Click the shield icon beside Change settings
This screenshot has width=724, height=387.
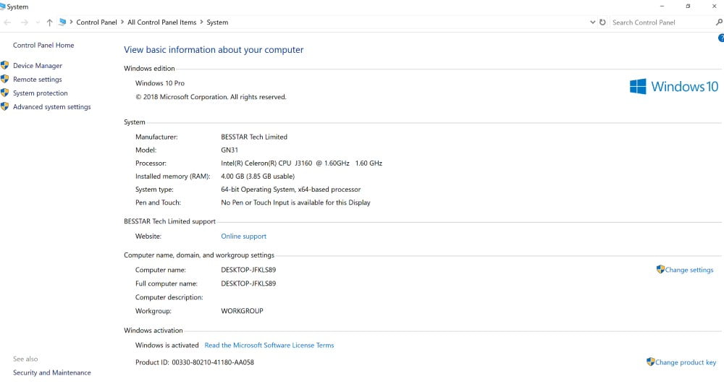click(x=660, y=269)
